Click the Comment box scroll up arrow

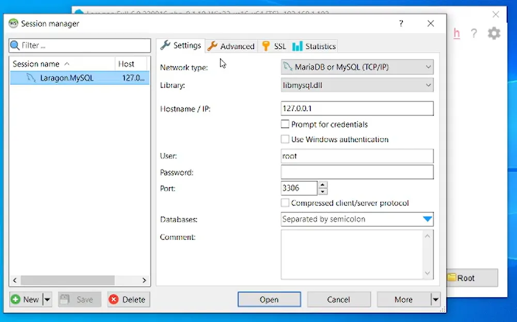428,236
